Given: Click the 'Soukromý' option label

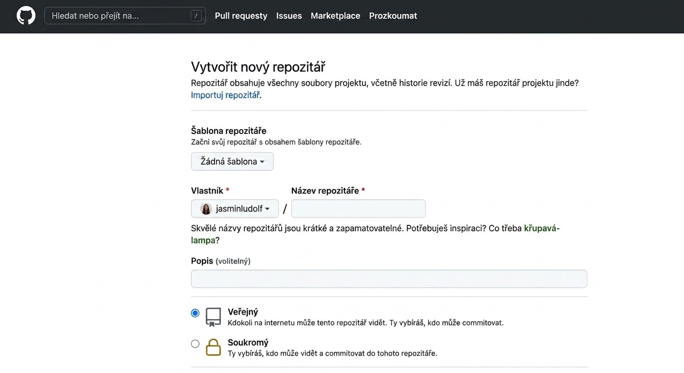Looking at the screenshot, I should click(x=248, y=342).
